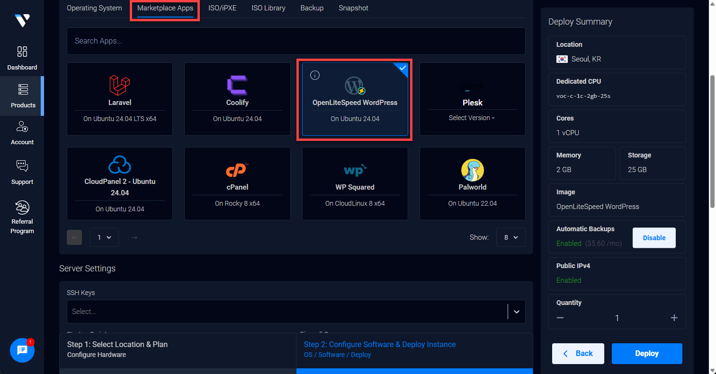Click On Ubuntu 24.04 LTS x64 text
The width and height of the screenshot is (716, 374).
pos(120,119)
